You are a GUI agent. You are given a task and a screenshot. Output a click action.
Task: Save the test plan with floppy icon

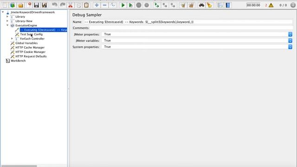36,5
